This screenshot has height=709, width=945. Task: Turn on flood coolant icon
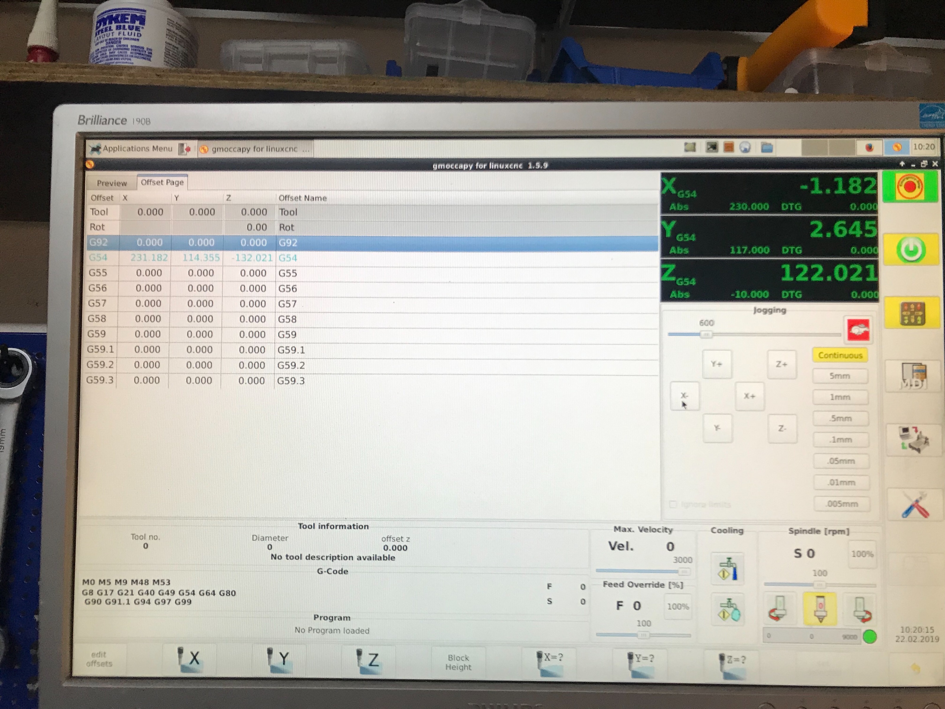727,569
